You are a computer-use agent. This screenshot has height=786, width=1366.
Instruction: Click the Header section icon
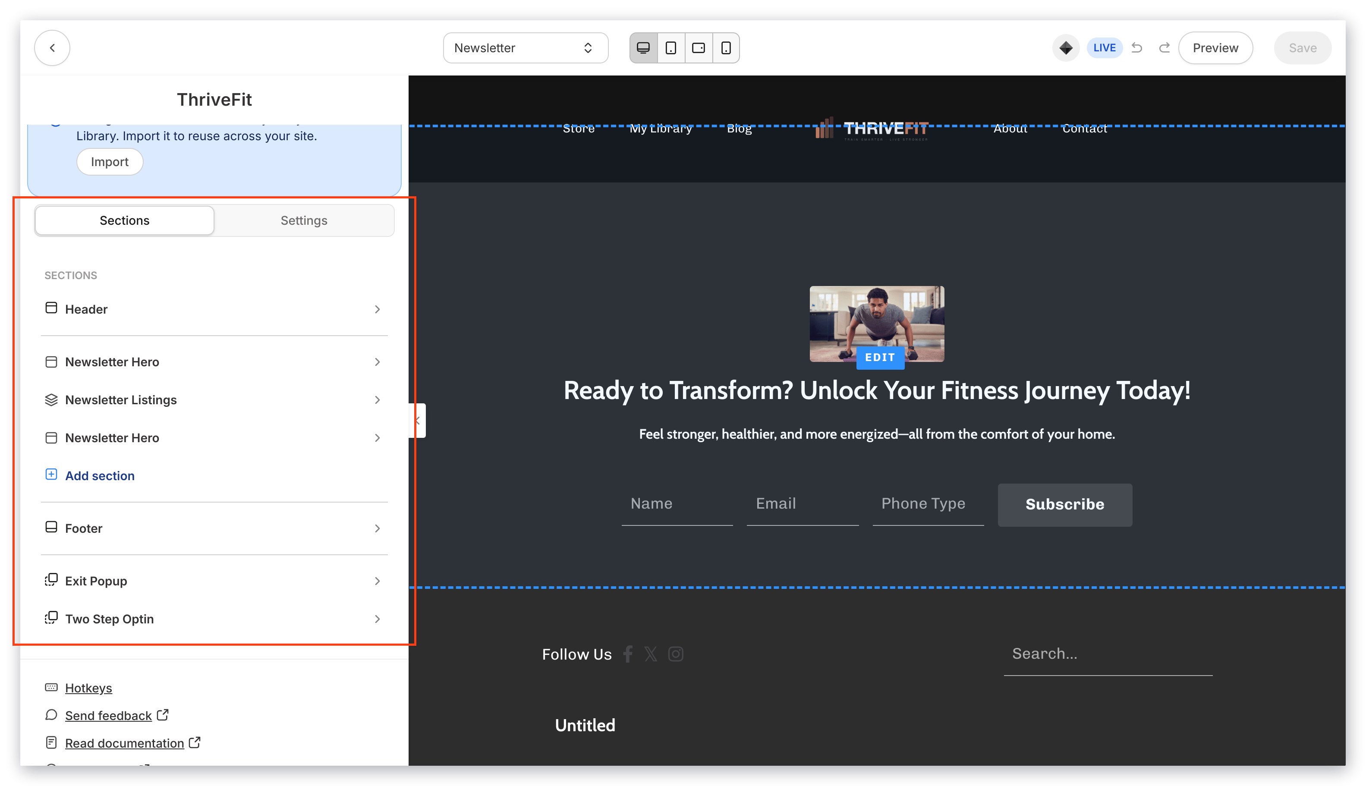(51, 308)
